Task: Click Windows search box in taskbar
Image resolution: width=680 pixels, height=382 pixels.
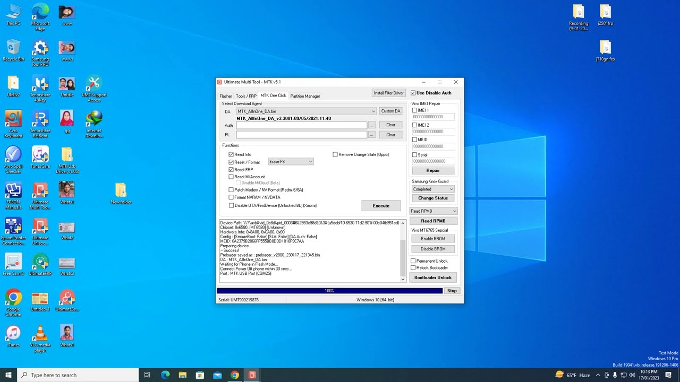Action: (78, 375)
